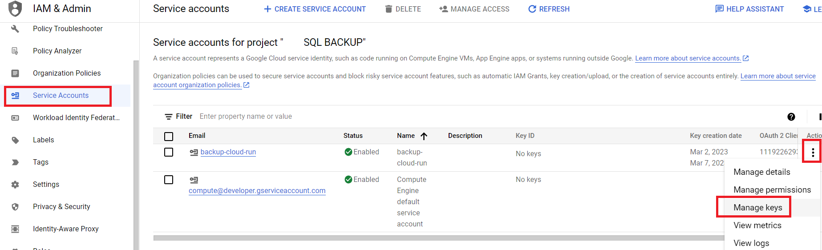Choose Manage permissions in context menu
Viewport: 822px width, 250px height.
[772, 190]
